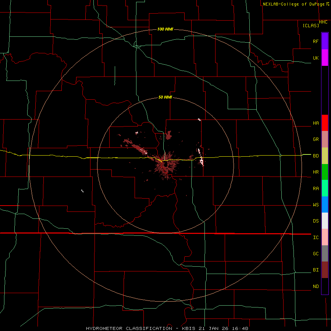The image size is (331, 331).
Task: Click the BD yellow legend swatch
Action: 325,156
